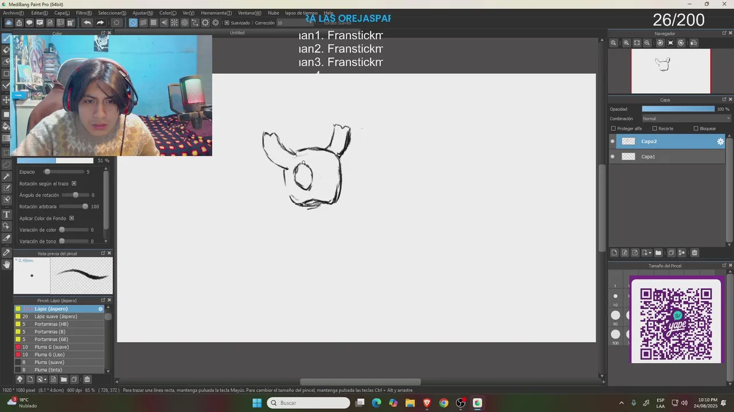The height and width of the screenshot is (412, 734).
Task: Toggle the Suavizado checkbox
Action: click(227, 23)
